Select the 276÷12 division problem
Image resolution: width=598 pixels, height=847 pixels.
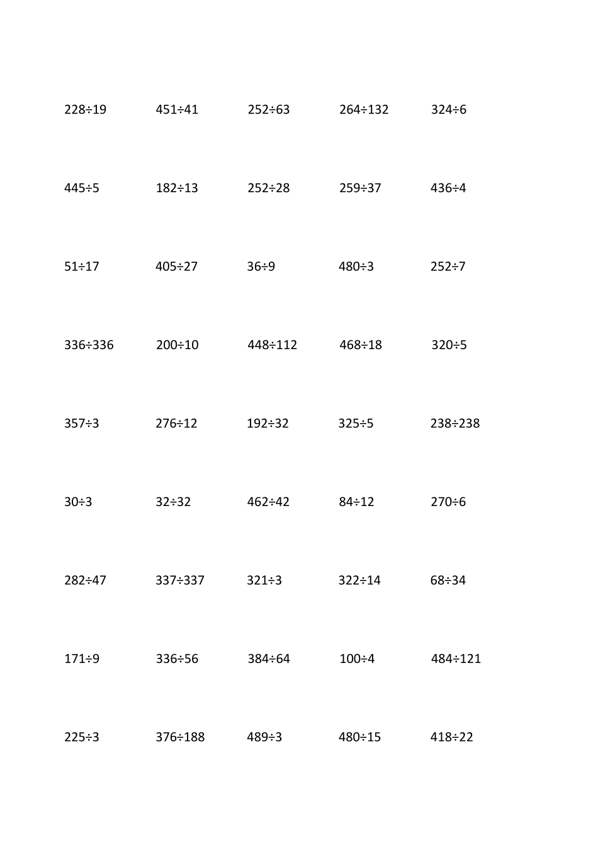(x=176, y=423)
